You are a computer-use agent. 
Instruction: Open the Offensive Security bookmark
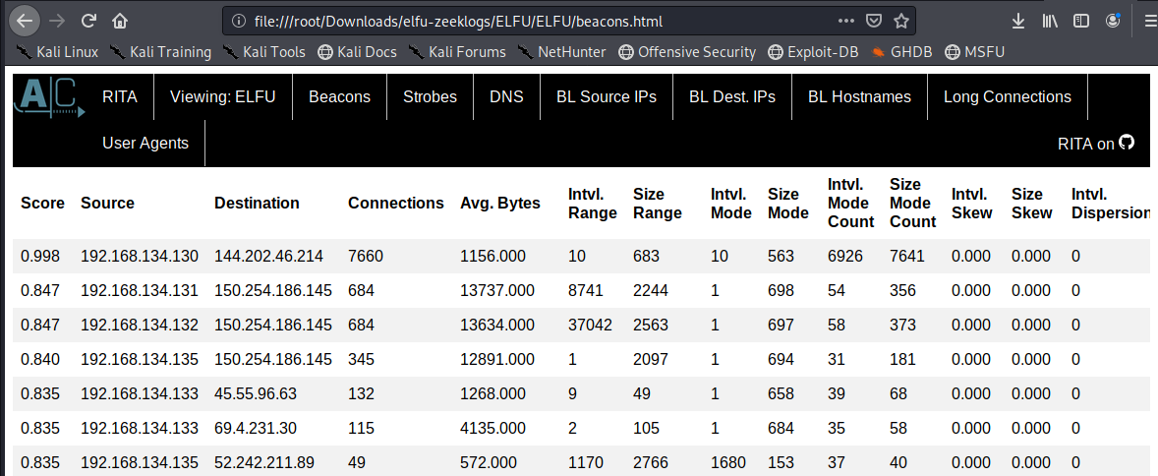[x=687, y=52]
